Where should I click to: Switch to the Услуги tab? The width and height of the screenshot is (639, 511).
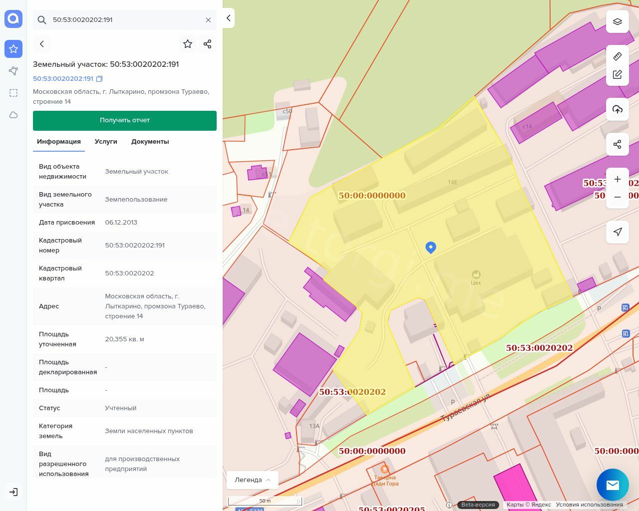point(106,142)
